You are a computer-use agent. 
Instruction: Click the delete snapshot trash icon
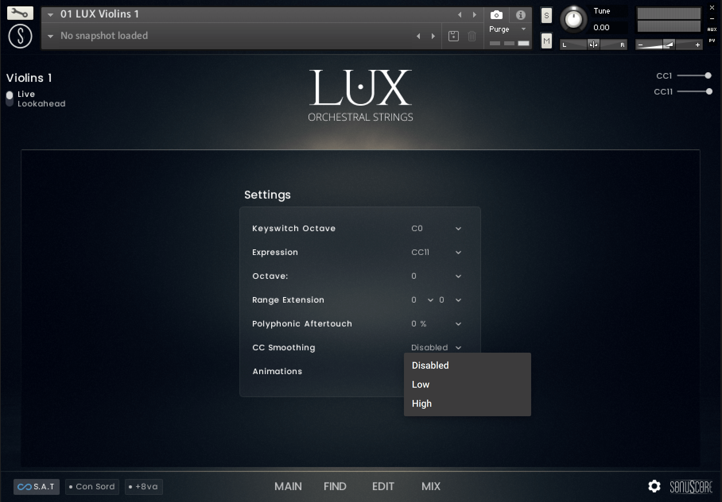[x=472, y=36]
